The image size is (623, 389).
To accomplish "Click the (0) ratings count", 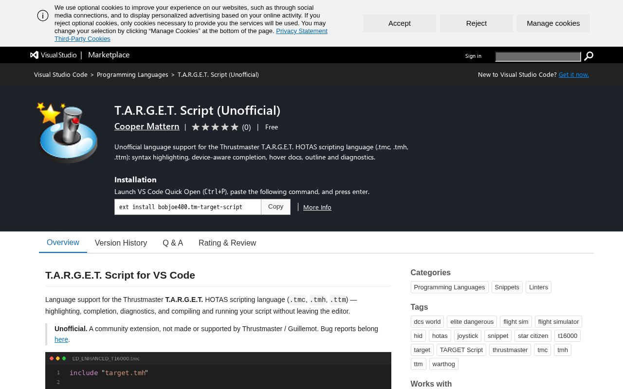I will [246, 127].
